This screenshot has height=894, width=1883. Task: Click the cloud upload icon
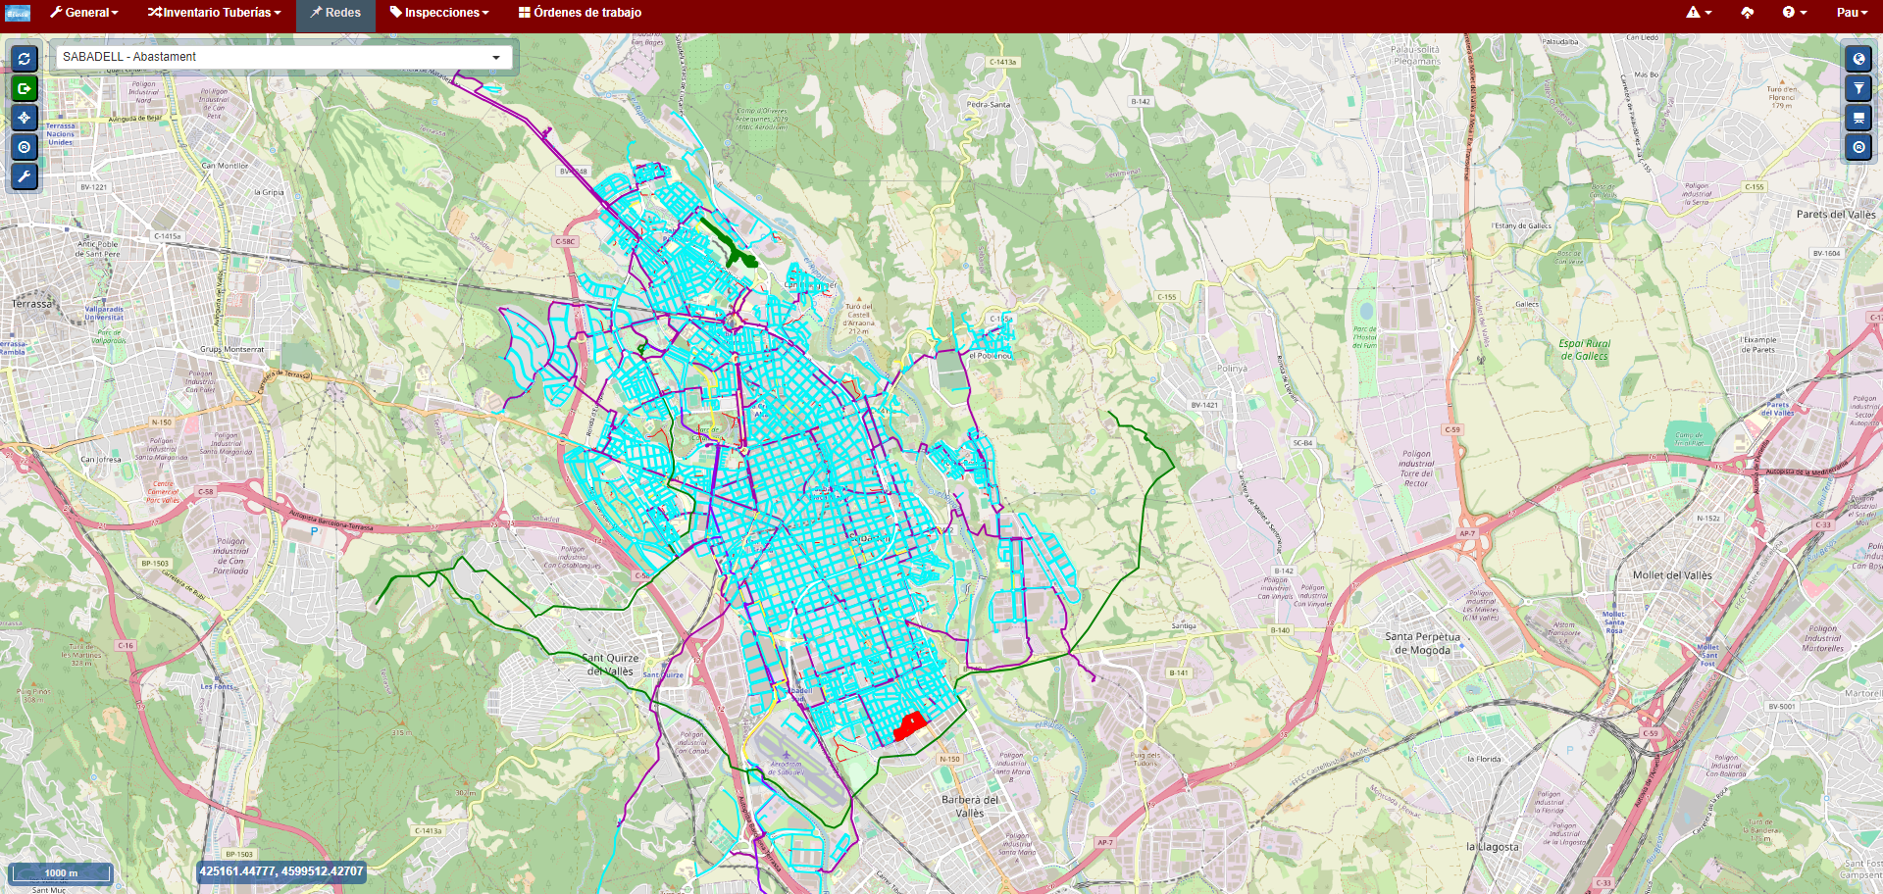(1747, 13)
